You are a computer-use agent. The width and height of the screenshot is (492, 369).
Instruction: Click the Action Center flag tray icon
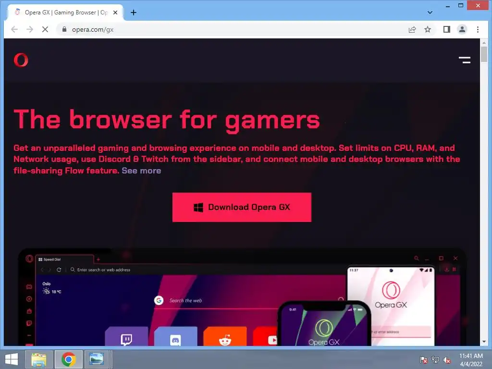pyautogui.click(x=423, y=360)
